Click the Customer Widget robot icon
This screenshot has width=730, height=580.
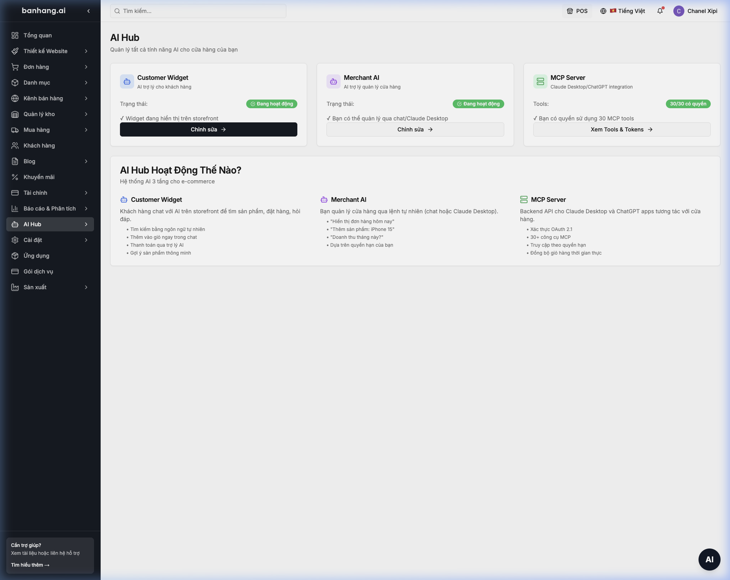[x=127, y=81]
